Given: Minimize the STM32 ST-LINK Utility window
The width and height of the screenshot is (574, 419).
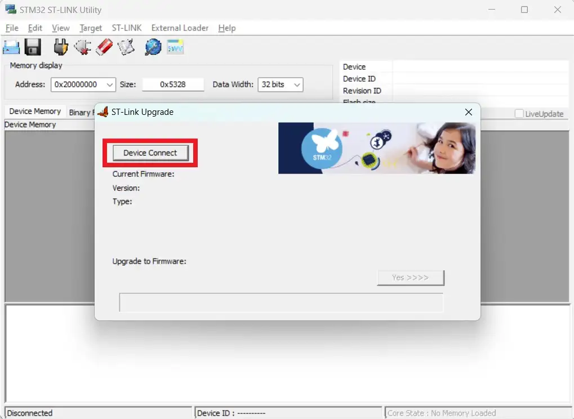Looking at the screenshot, I should click(x=492, y=10).
